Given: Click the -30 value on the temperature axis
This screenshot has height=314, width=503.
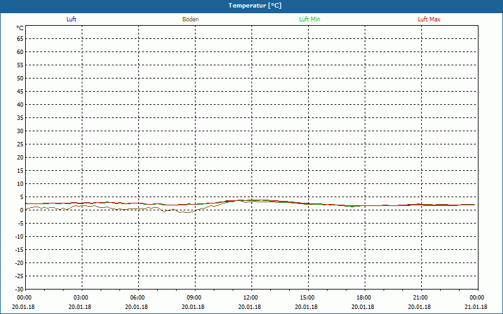Looking at the screenshot, I should [19, 289].
